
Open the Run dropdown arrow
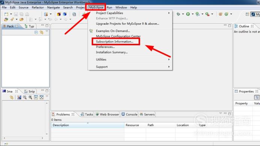pyautogui.click(x=192, y=14)
